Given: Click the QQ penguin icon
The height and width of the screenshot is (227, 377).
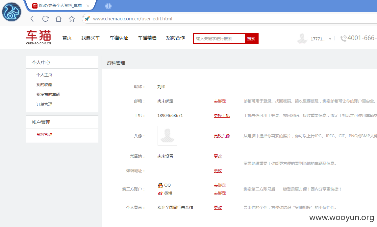Looking at the screenshot, I should tap(160, 185).
